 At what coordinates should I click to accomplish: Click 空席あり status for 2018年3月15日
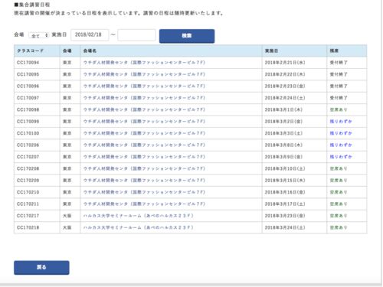point(339,180)
